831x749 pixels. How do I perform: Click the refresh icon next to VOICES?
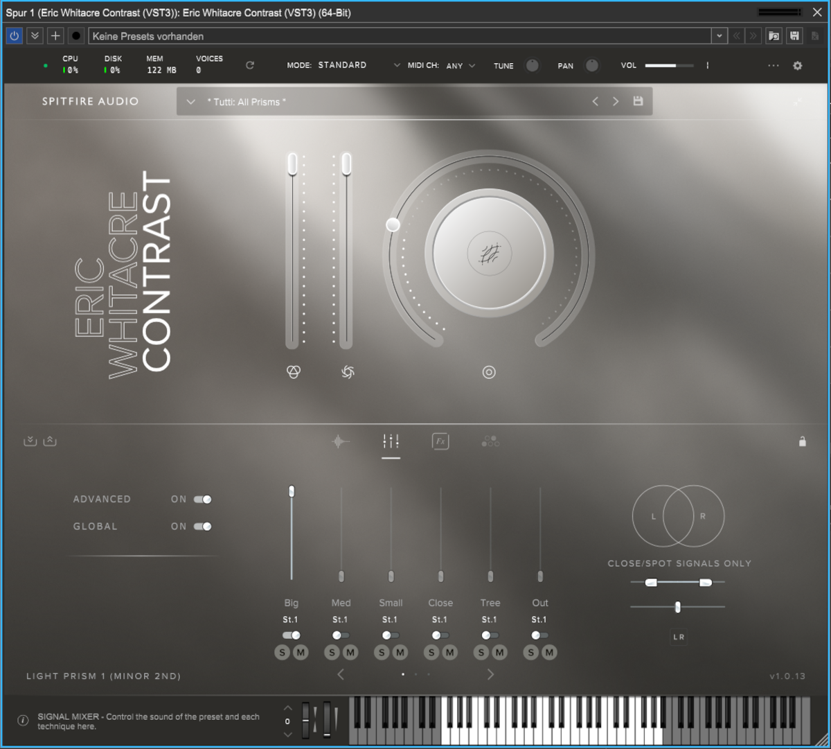250,65
